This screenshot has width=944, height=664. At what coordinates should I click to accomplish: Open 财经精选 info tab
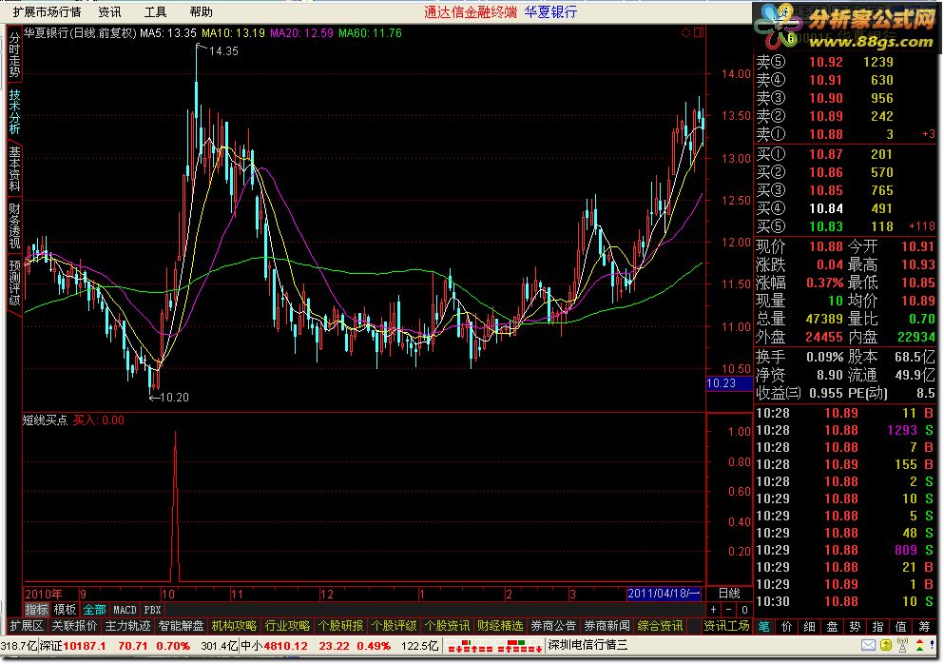pos(500,626)
